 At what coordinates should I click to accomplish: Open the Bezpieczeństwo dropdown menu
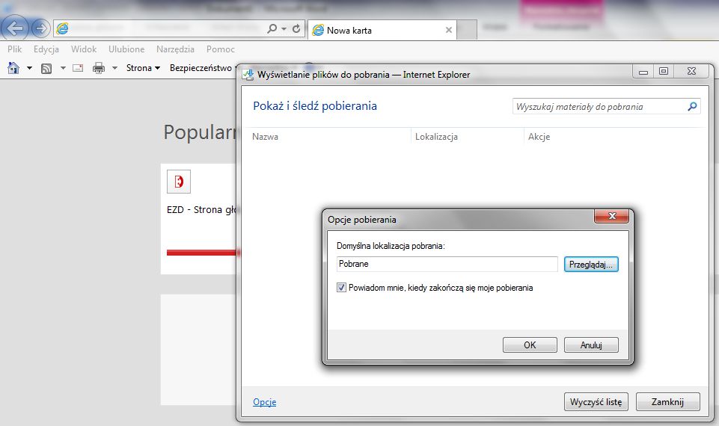coord(202,68)
